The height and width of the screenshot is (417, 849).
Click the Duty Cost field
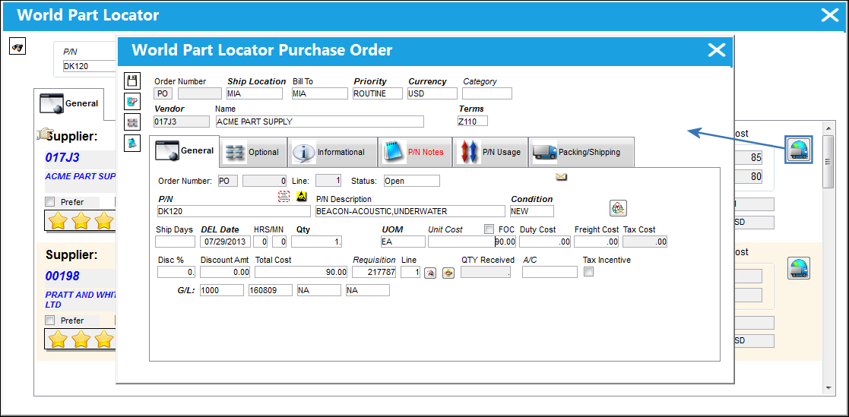coord(545,242)
